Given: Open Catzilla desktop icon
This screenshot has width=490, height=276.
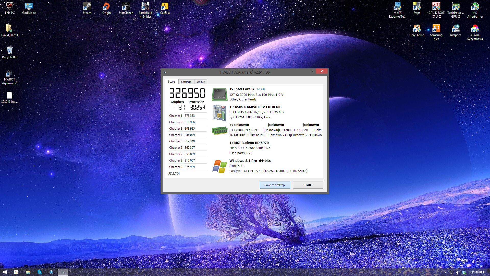Looking at the screenshot, I should click(165, 8).
